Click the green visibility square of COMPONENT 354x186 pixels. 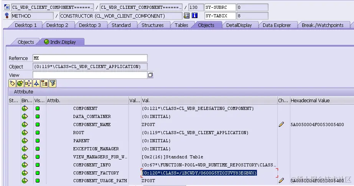click(38, 108)
